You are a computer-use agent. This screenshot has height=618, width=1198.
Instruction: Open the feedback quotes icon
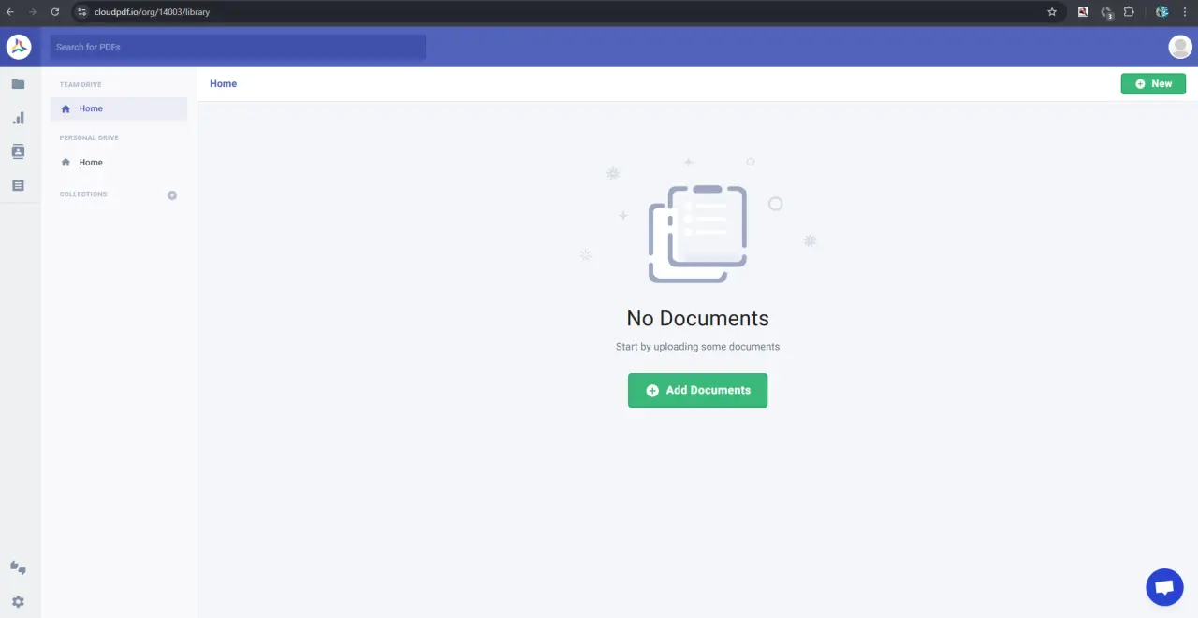pyautogui.click(x=18, y=568)
